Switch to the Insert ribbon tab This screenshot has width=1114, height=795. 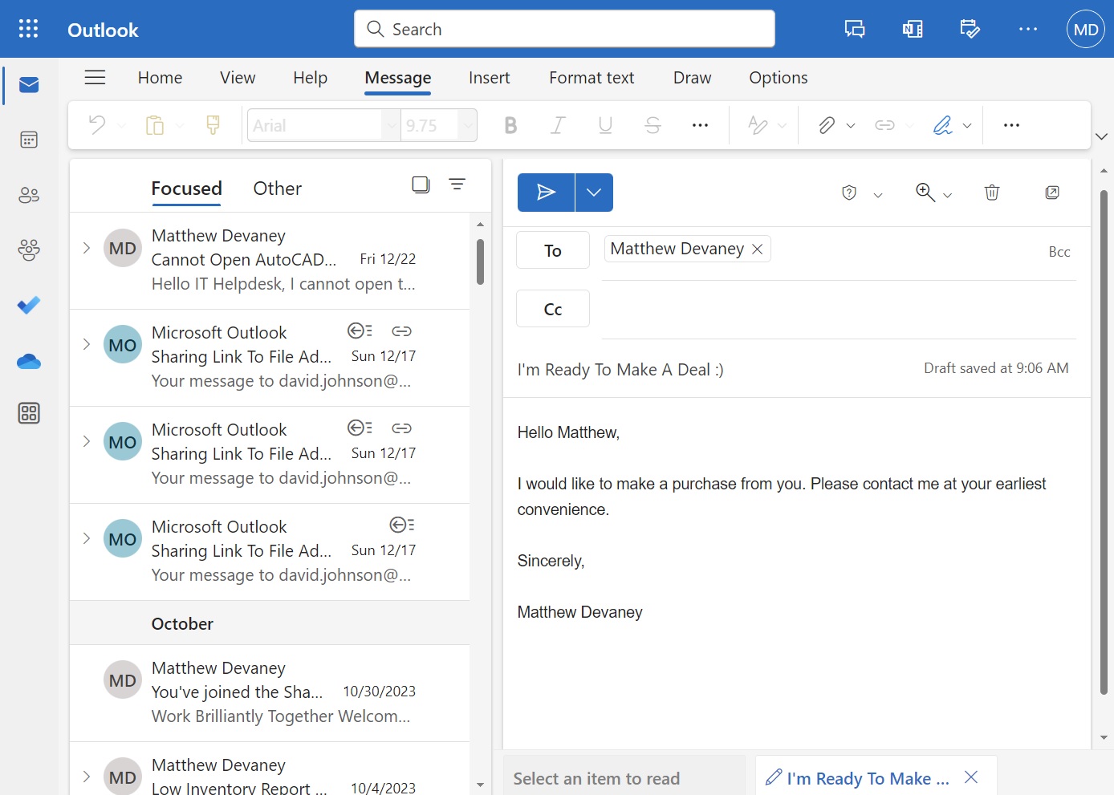[489, 77]
